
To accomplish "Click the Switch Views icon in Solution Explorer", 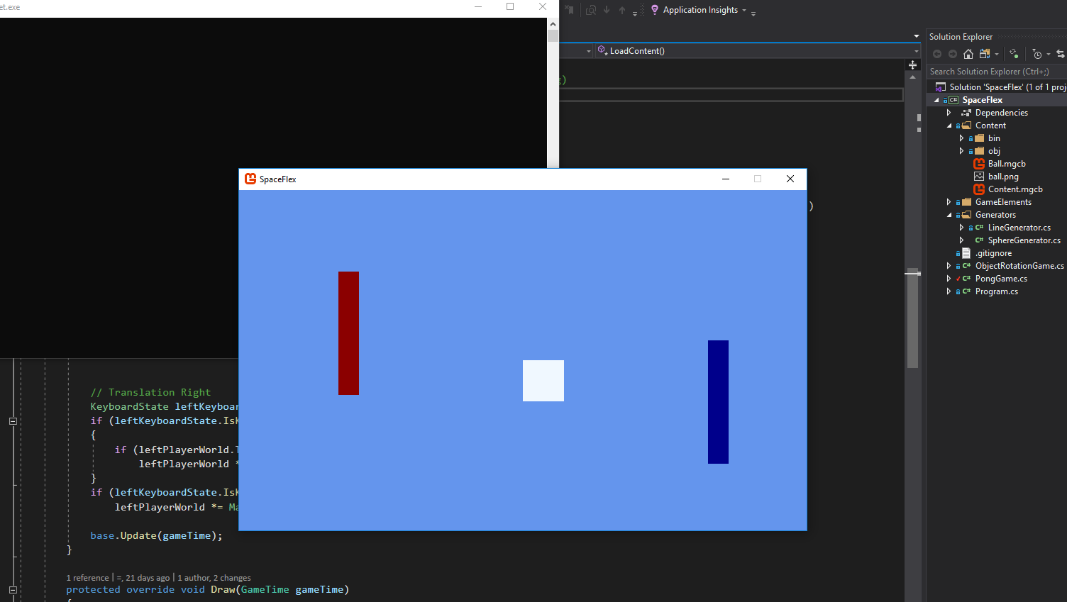I will (x=1061, y=54).
